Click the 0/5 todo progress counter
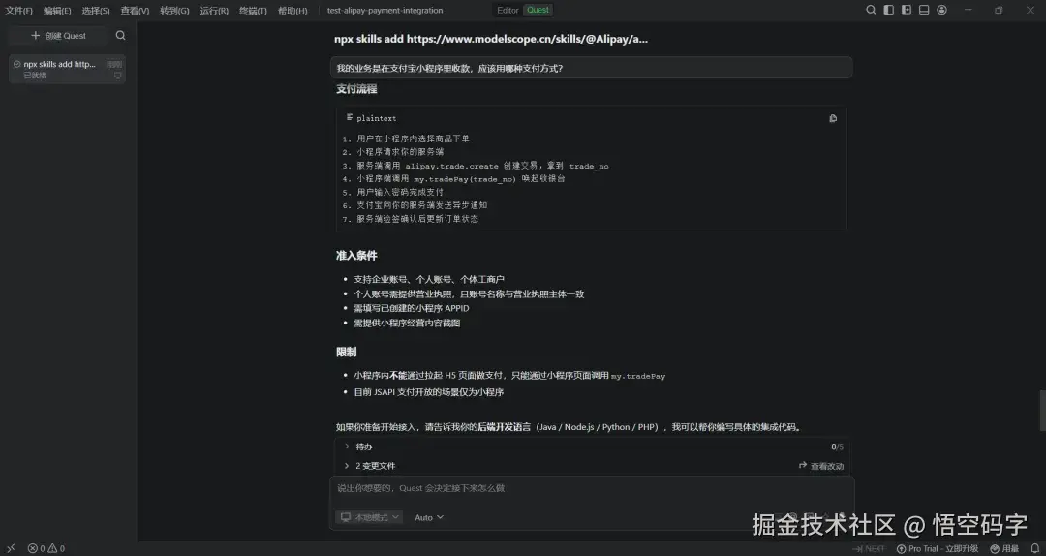The width and height of the screenshot is (1046, 556). [837, 447]
